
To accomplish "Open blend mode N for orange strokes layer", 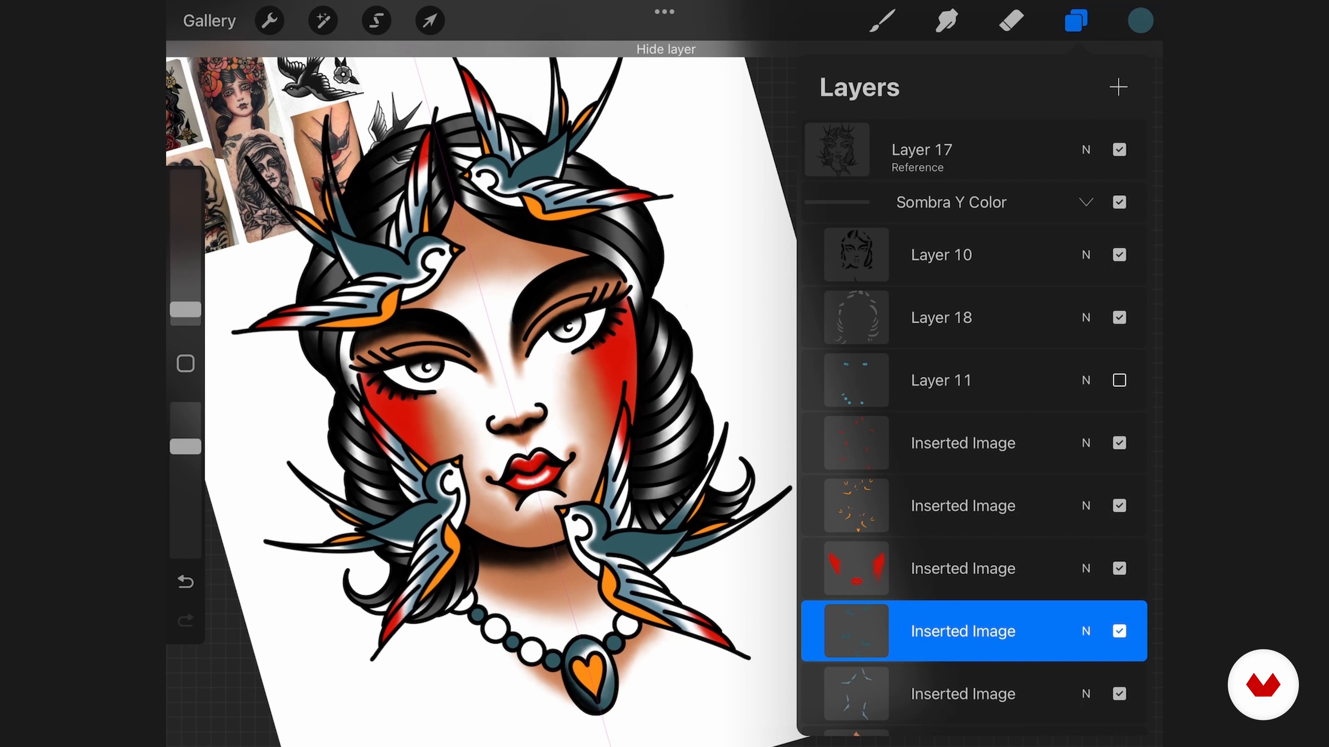I will tap(1086, 506).
